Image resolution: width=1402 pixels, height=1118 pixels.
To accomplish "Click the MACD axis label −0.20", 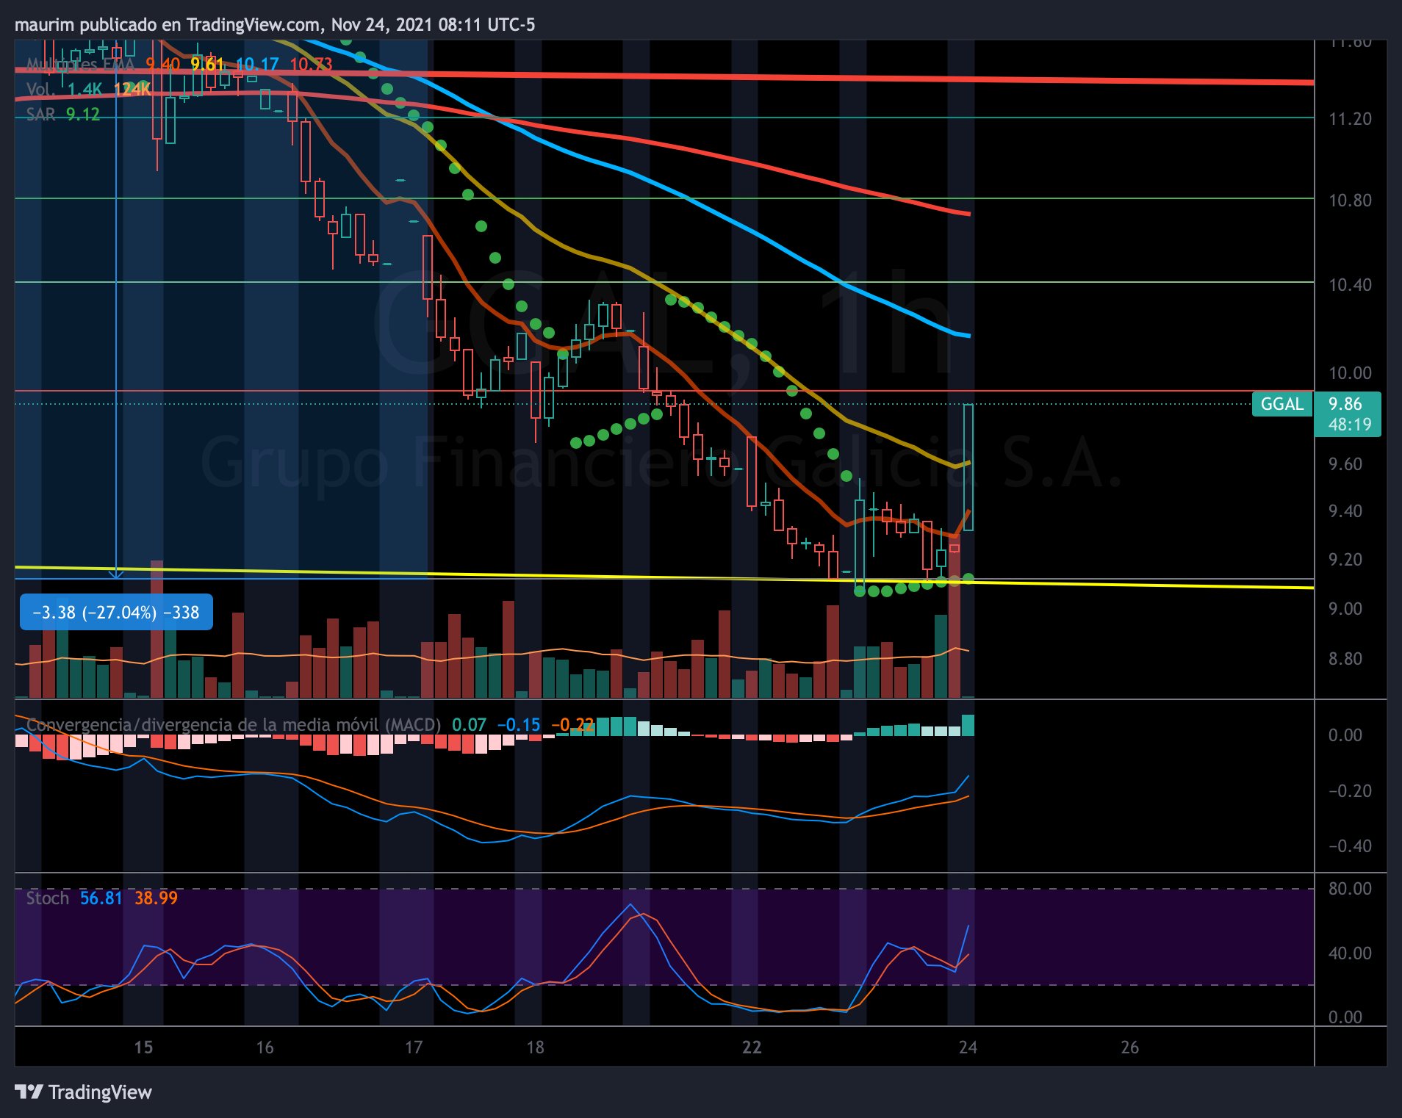I will [x=1350, y=791].
